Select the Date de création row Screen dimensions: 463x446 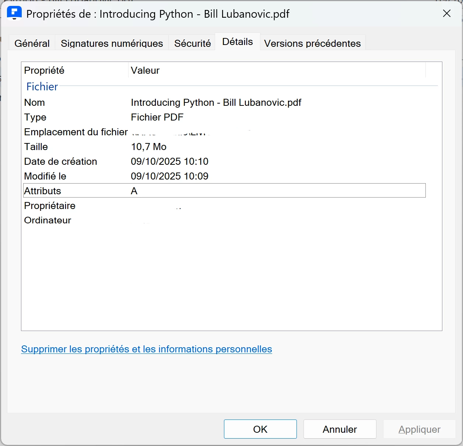(224, 161)
